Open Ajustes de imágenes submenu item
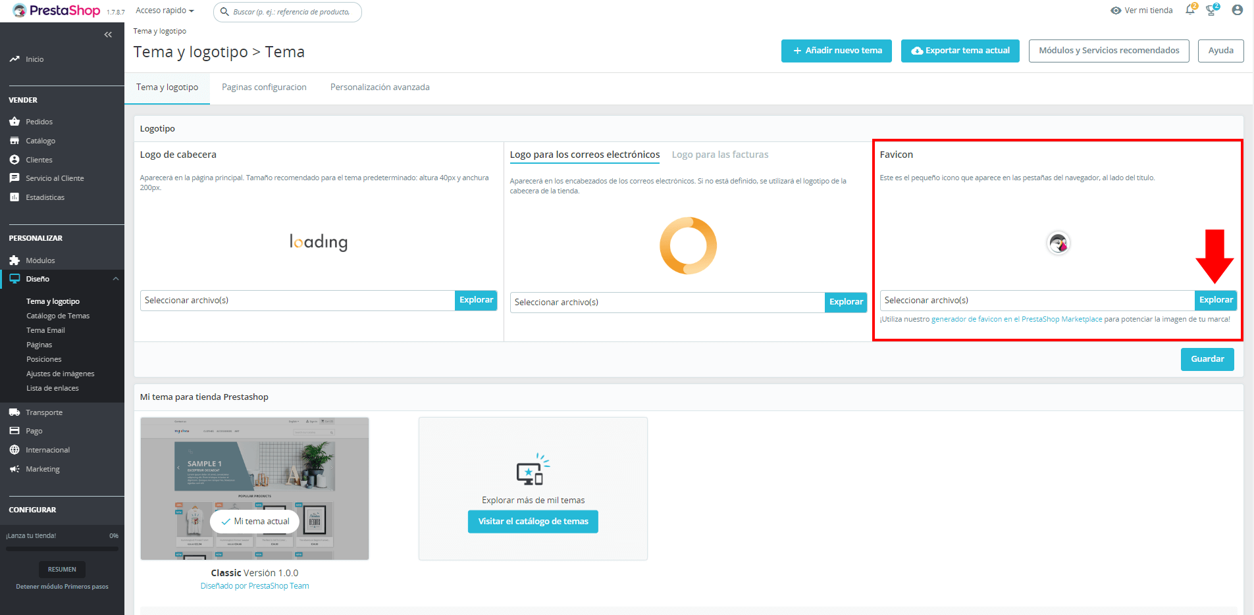 (61, 374)
